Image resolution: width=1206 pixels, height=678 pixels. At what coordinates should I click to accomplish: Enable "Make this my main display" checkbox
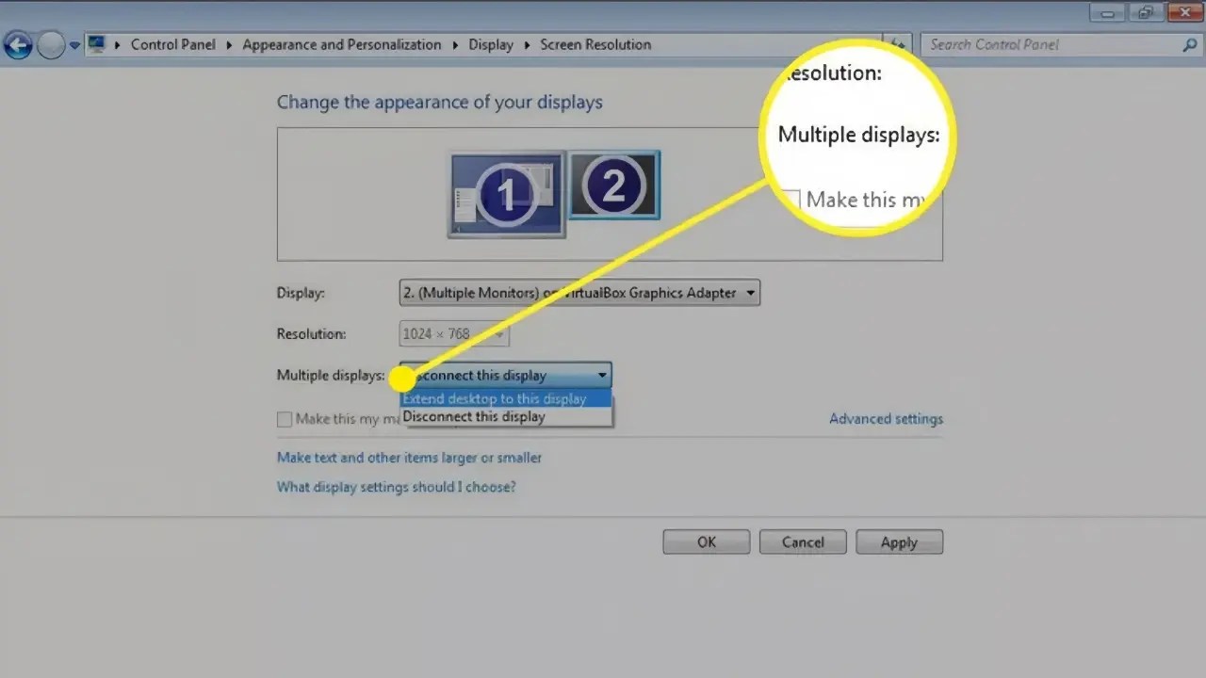[x=284, y=419]
